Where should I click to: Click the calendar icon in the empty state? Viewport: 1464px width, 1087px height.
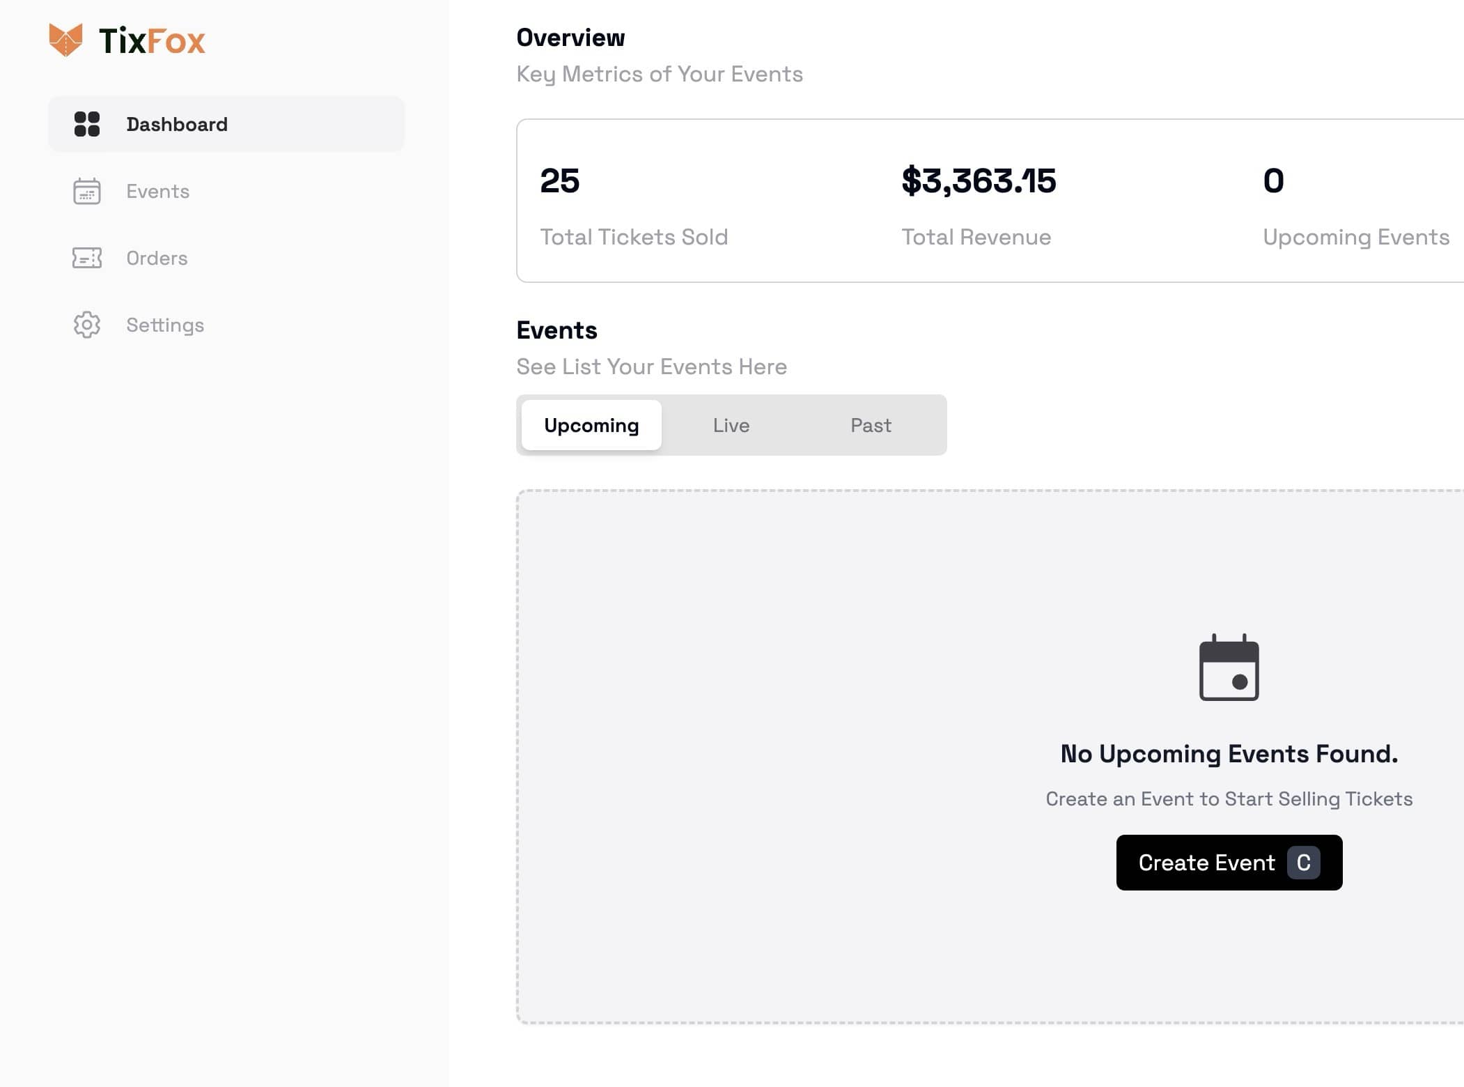[x=1228, y=668]
